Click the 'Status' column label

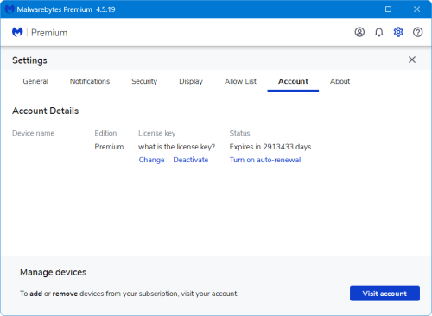(x=239, y=133)
